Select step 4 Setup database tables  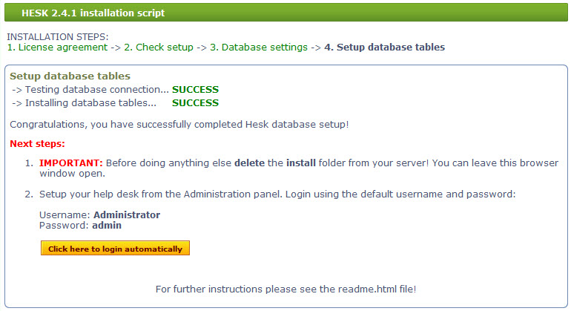coord(385,48)
